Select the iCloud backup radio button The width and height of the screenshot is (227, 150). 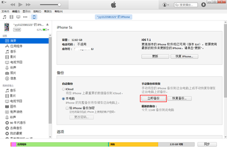(x=63, y=89)
